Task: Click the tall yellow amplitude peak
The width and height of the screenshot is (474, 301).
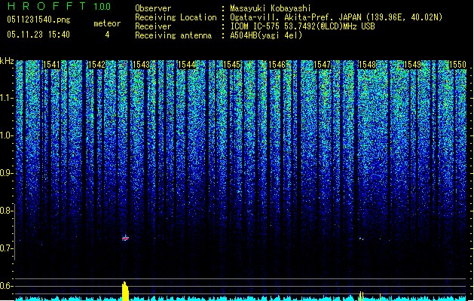Action: pyautogui.click(x=125, y=291)
